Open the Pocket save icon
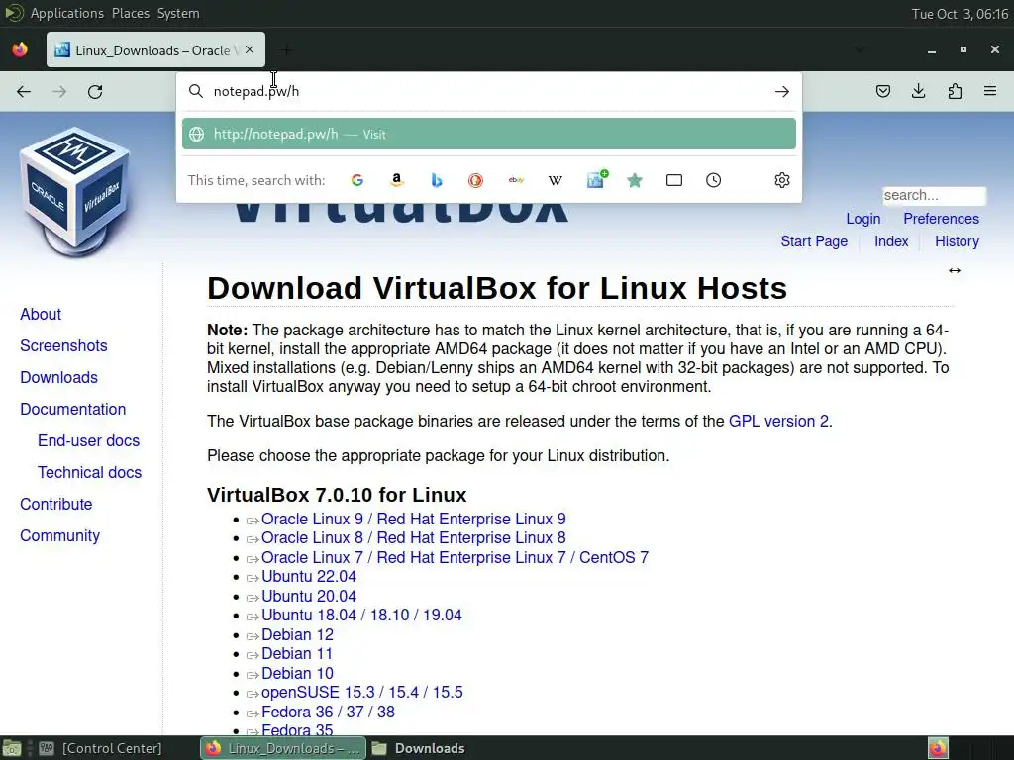This screenshot has height=760, width=1014. click(x=882, y=91)
